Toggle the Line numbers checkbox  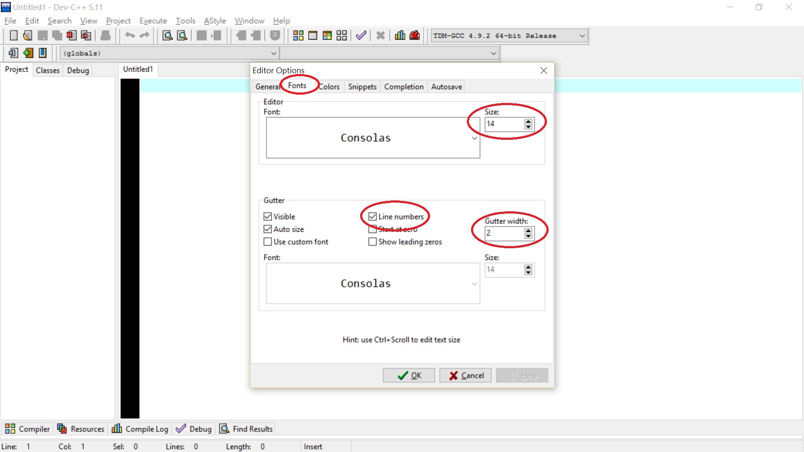(x=372, y=216)
